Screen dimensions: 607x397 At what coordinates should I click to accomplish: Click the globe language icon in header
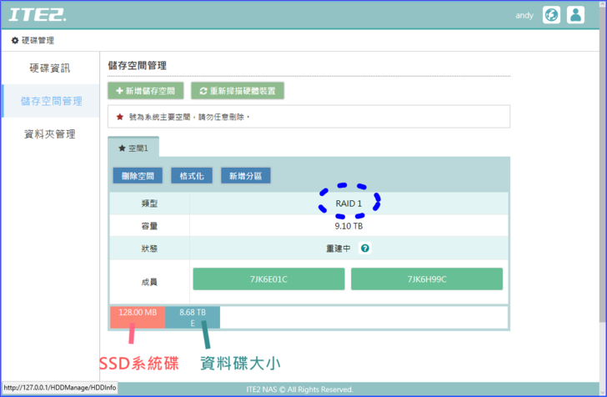click(x=551, y=15)
